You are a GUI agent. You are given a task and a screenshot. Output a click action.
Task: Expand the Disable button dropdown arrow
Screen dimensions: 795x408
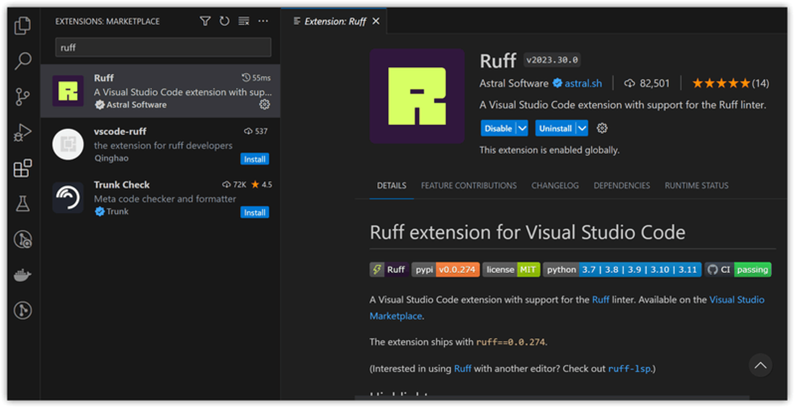click(x=522, y=128)
